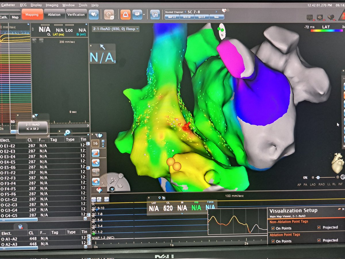The height and width of the screenshot is (259, 345).
Task: Click the red grid map tool icon
Action: (96, 153)
